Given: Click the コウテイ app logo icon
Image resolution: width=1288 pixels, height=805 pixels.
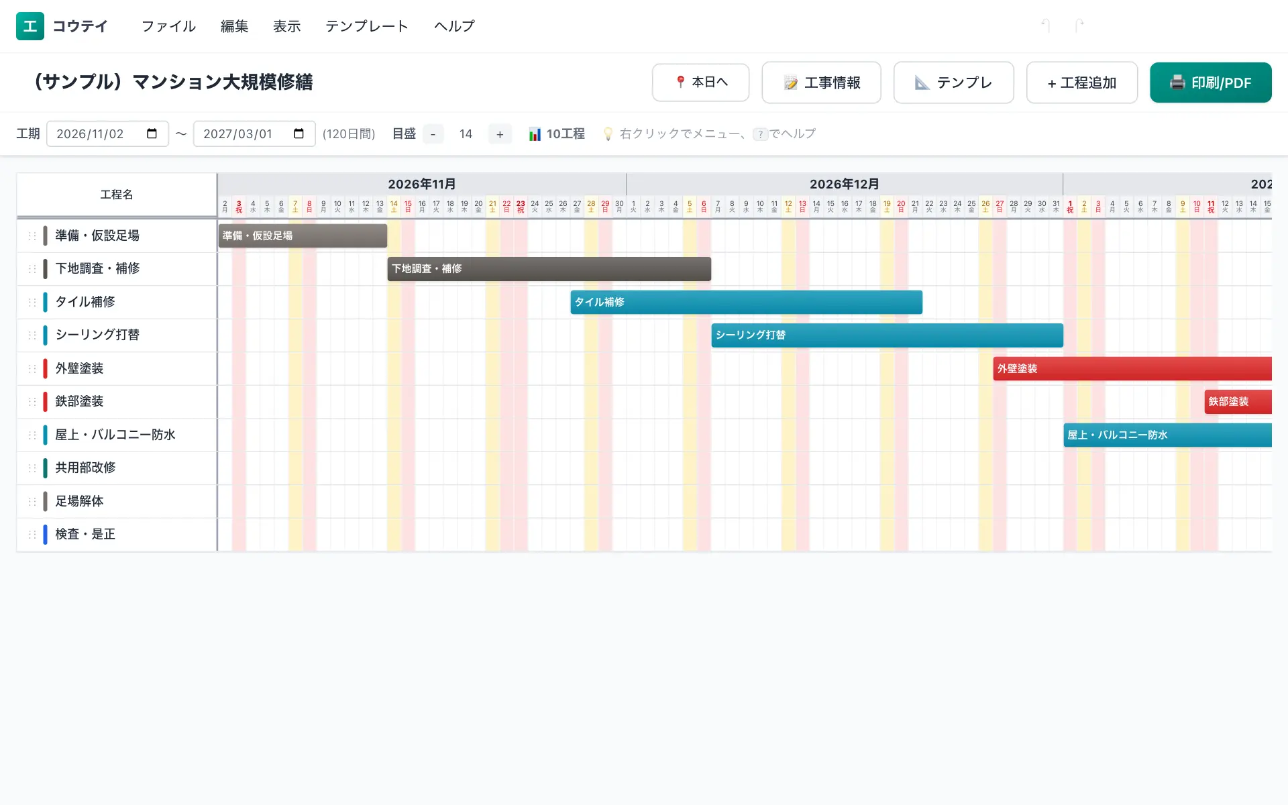Looking at the screenshot, I should pyautogui.click(x=30, y=26).
